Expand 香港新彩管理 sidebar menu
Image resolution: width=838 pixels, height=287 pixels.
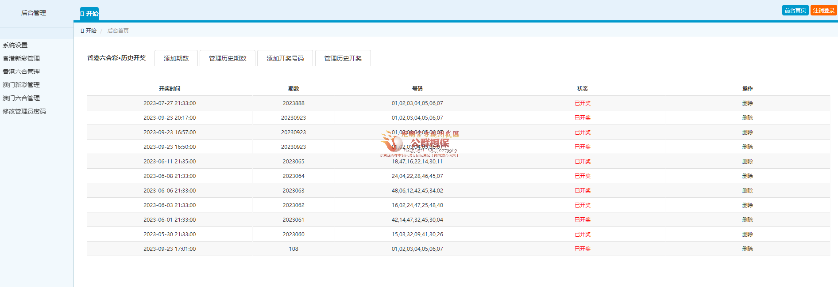tap(21, 58)
